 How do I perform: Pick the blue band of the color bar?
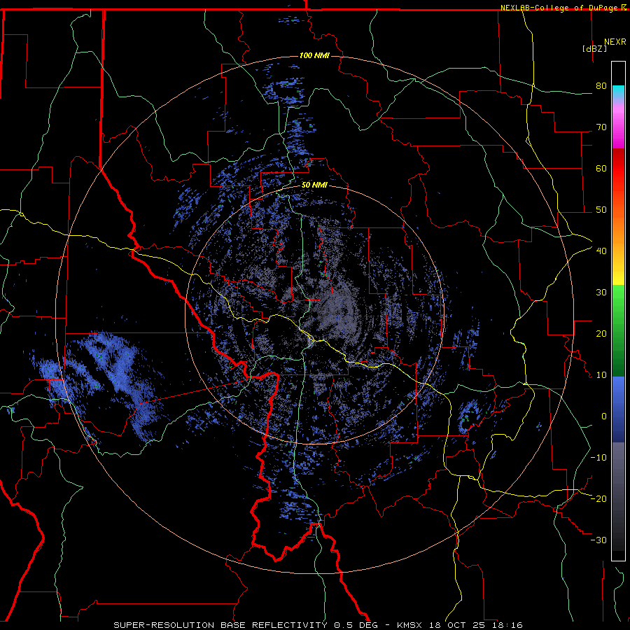pos(618,409)
